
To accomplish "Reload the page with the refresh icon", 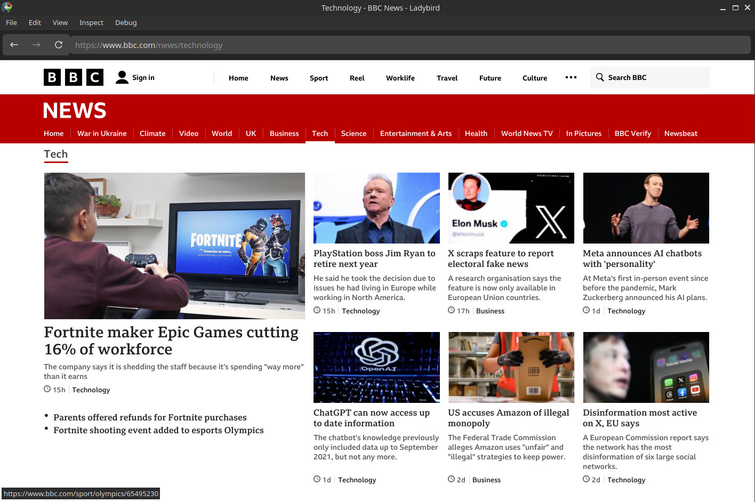I will pyautogui.click(x=59, y=45).
